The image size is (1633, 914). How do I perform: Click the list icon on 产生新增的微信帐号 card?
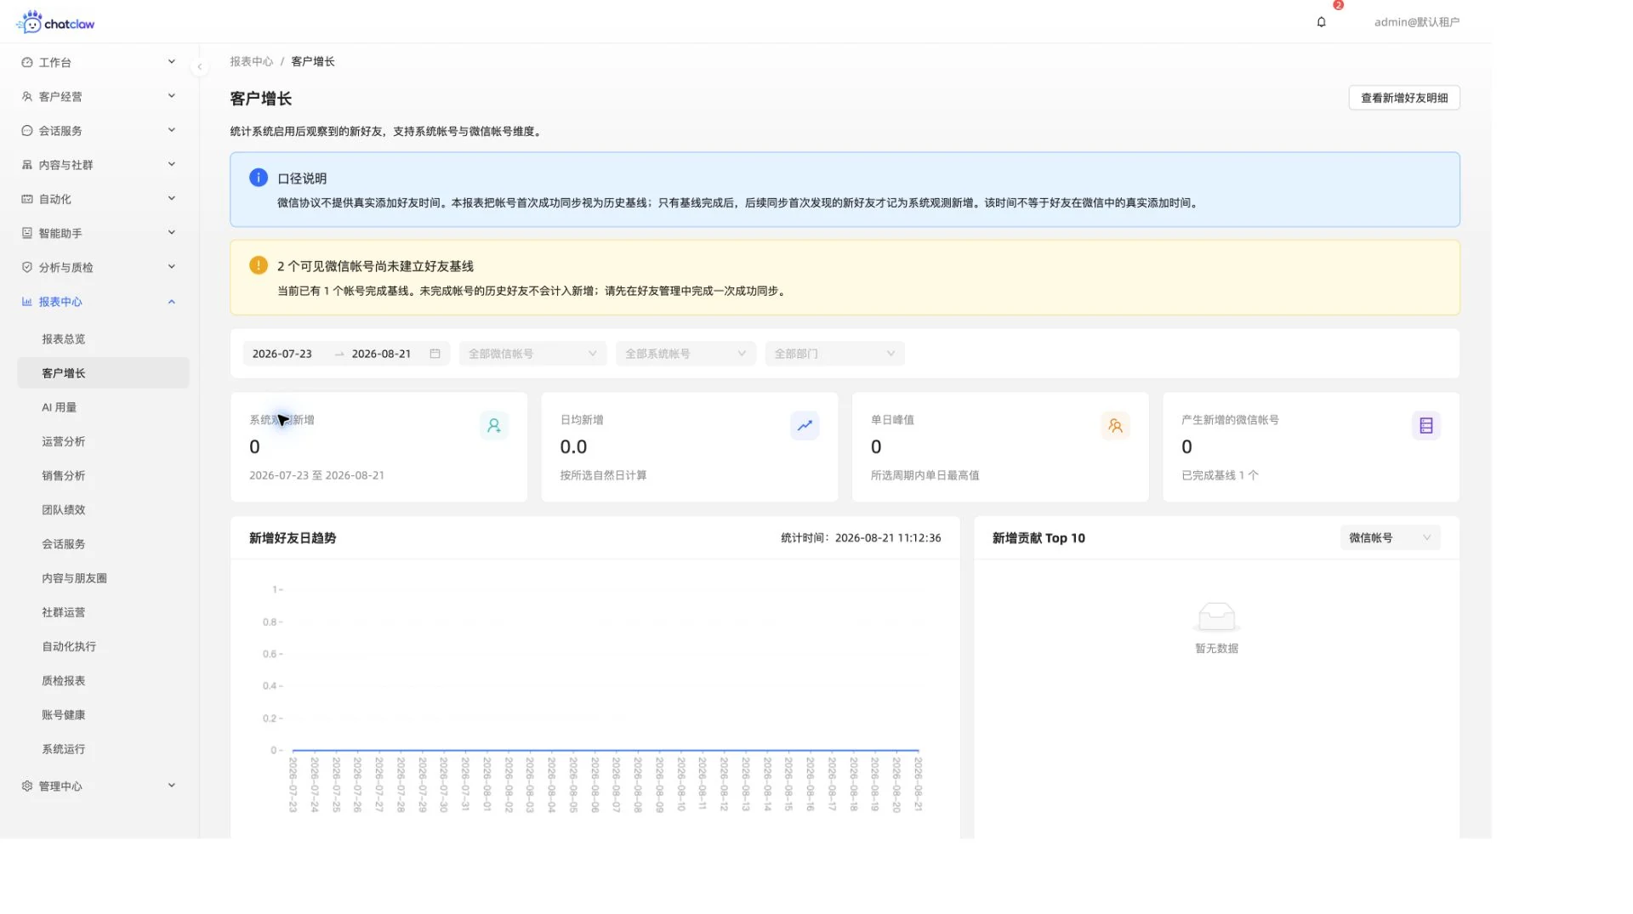tap(1426, 425)
